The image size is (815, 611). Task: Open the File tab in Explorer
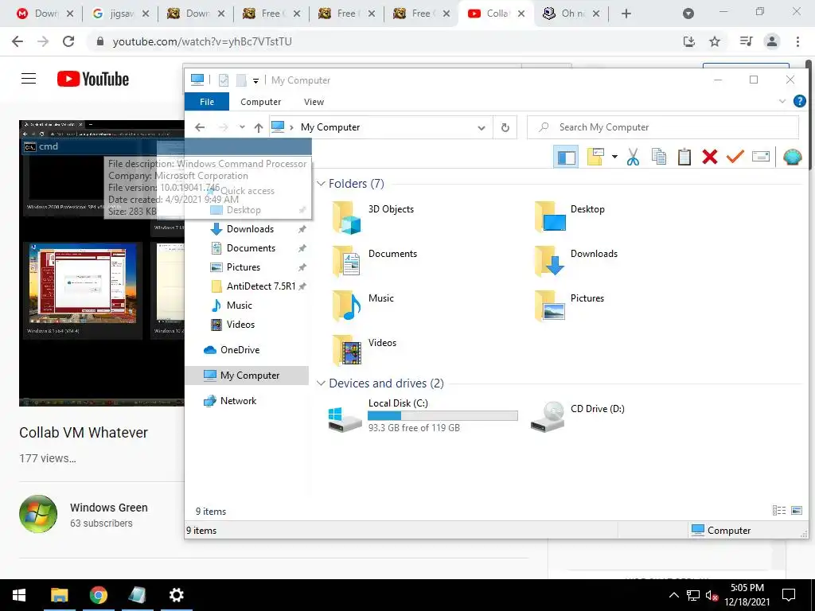207,102
